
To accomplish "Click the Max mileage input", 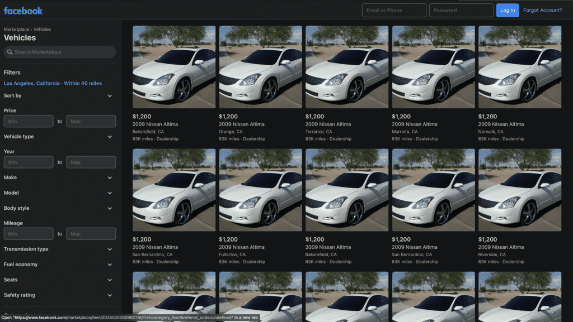I will (x=91, y=233).
